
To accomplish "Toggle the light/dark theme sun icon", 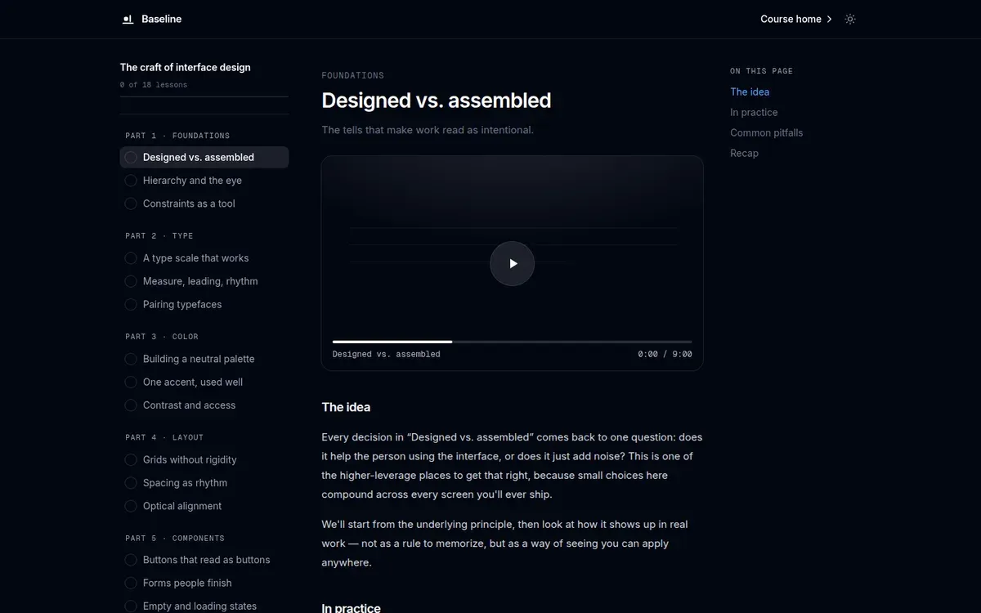I will pos(850,19).
